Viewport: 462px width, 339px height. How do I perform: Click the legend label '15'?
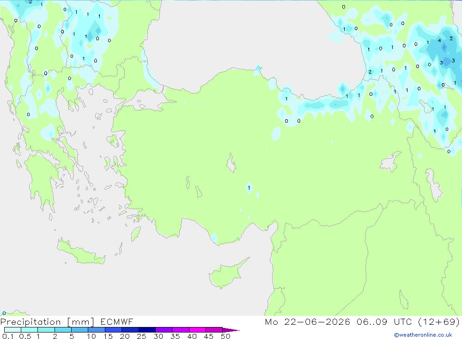point(108,336)
